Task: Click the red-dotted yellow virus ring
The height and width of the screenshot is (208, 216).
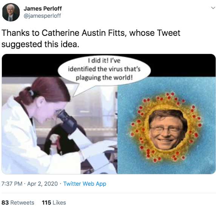Action: pyautogui.click(x=167, y=128)
